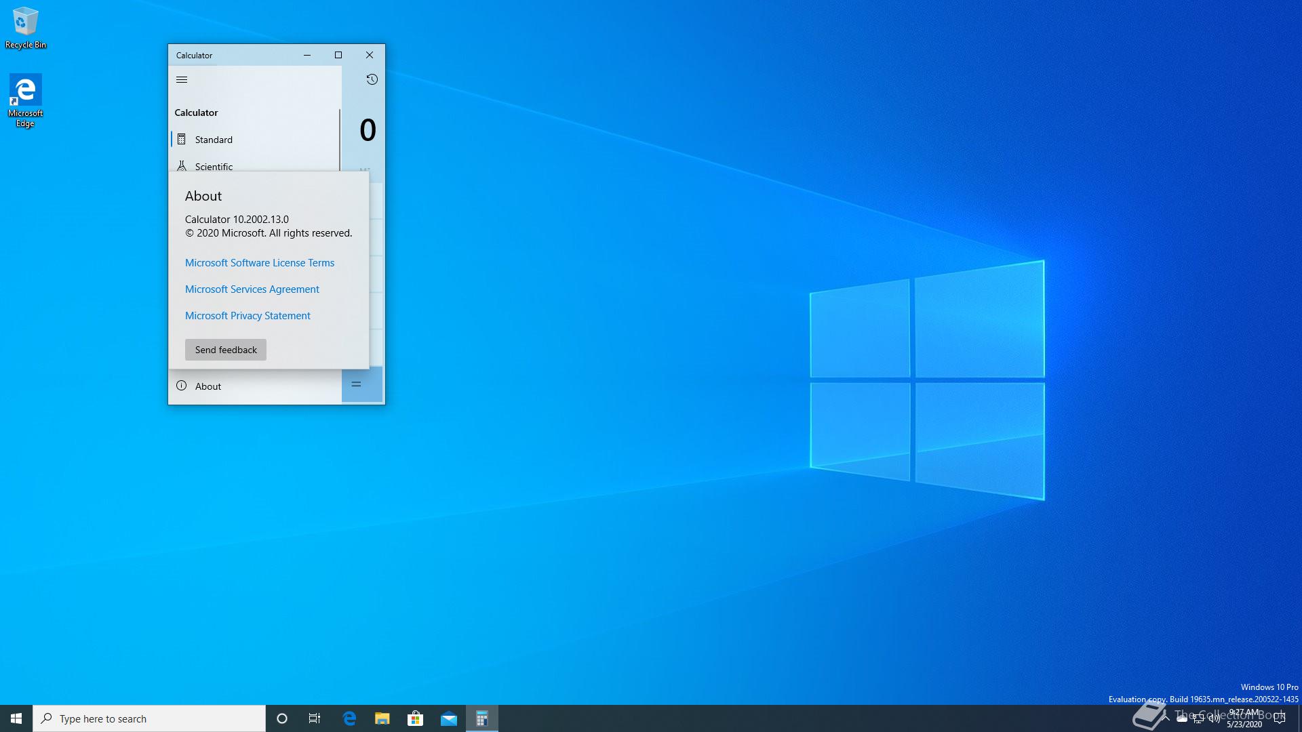Open the Windows Start menu
1302x732 pixels.
(16, 718)
